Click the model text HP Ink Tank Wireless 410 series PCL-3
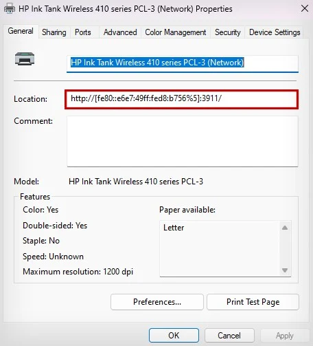This screenshot has width=313, height=346. tap(136, 182)
